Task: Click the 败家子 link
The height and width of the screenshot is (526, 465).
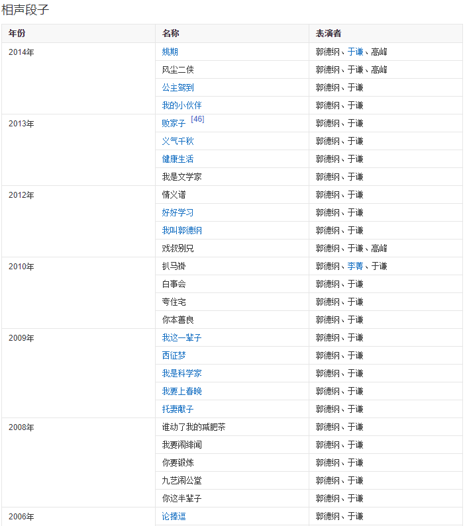Action: tap(174, 124)
